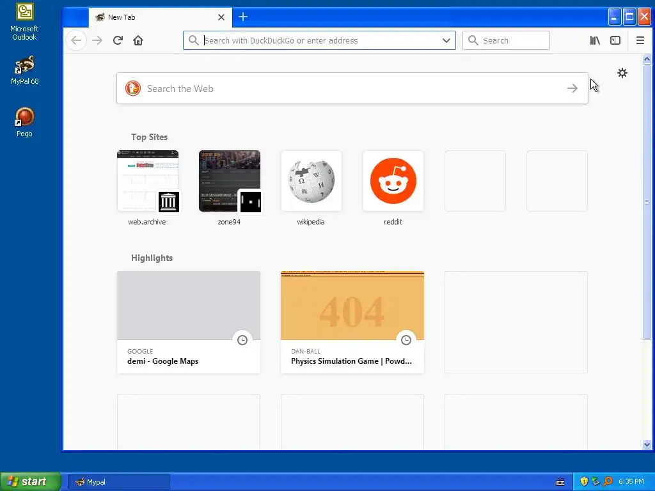655x491 pixels.
Task: Open the home page icon
Action: (138, 40)
